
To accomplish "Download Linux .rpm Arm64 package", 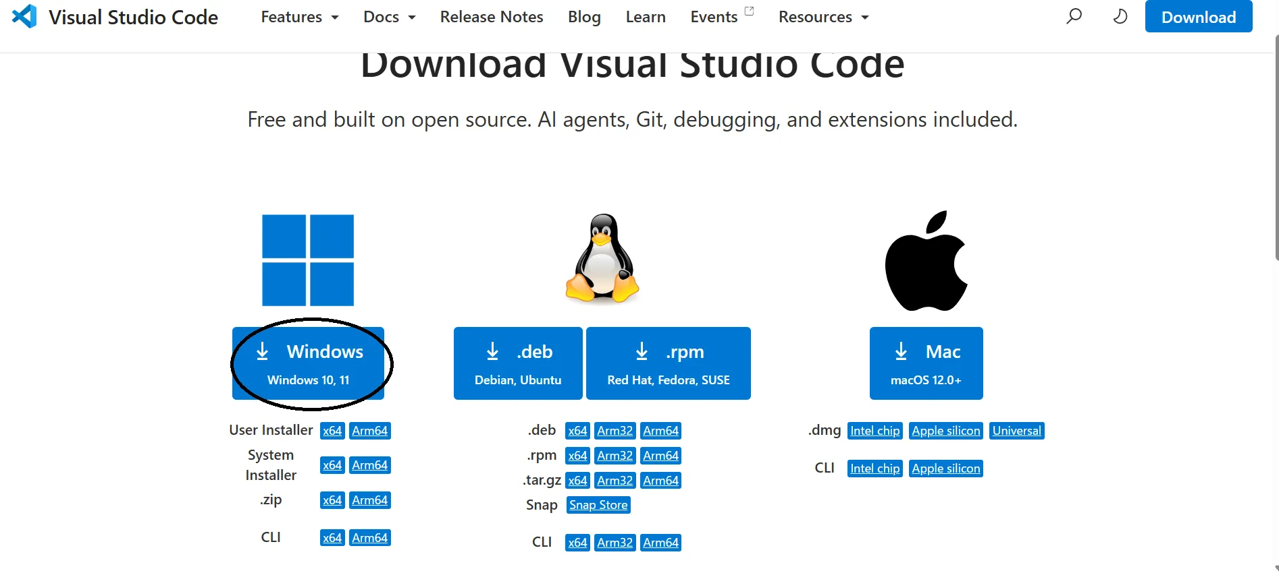I will coord(661,456).
